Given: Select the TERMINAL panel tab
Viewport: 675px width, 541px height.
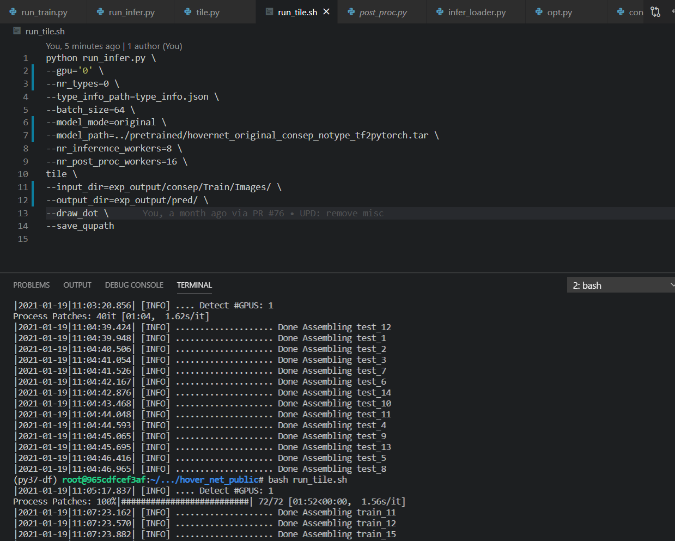Looking at the screenshot, I should coord(194,285).
